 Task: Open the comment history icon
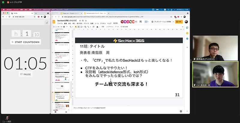click(x=140, y=21)
